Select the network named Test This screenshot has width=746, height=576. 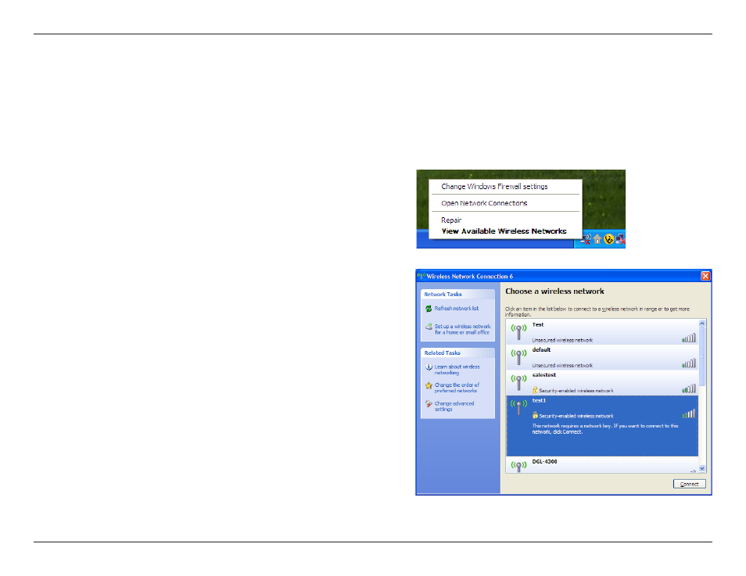538,325
